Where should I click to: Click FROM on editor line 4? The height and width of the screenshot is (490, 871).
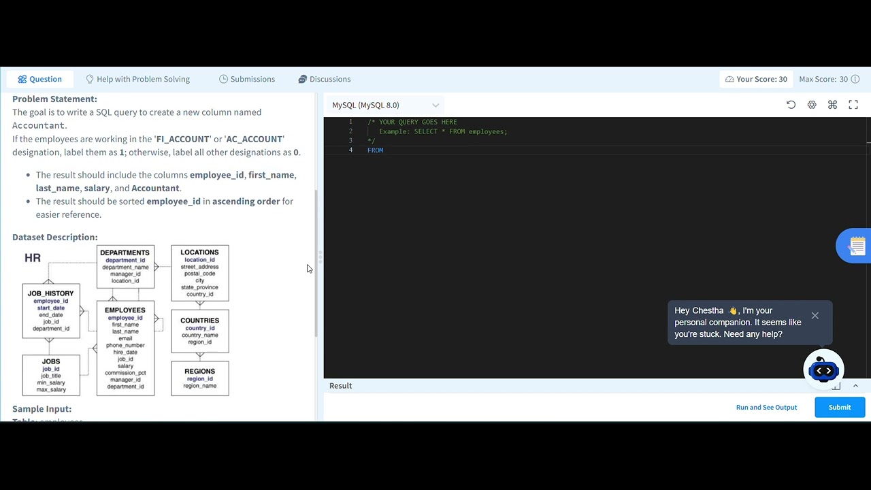click(375, 150)
